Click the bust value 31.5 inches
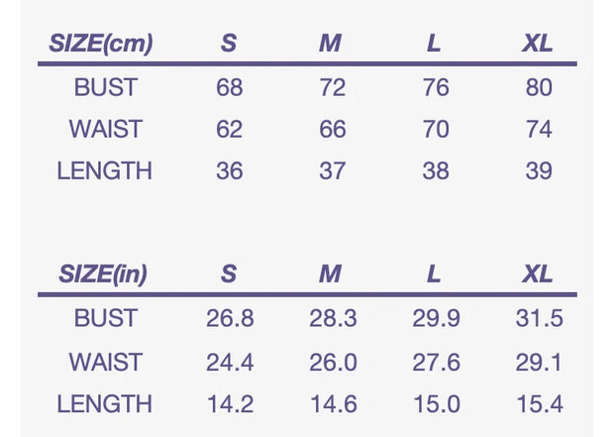 click(539, 318)
